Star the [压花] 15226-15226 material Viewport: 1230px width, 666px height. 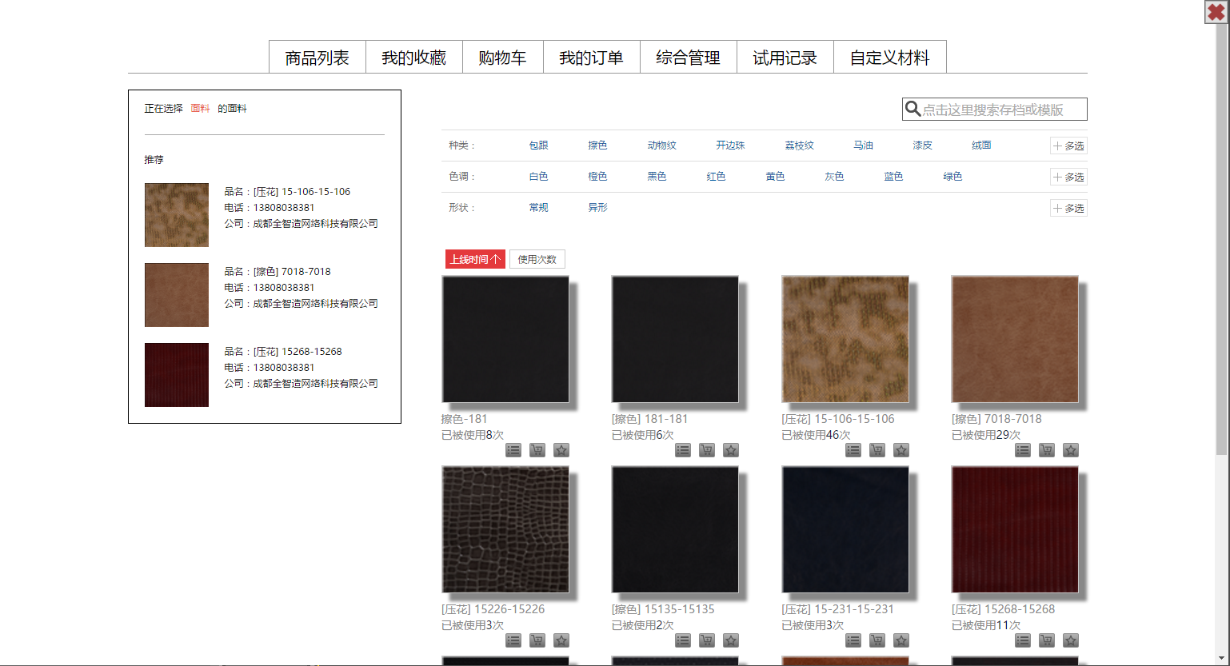tap(561, 640)
